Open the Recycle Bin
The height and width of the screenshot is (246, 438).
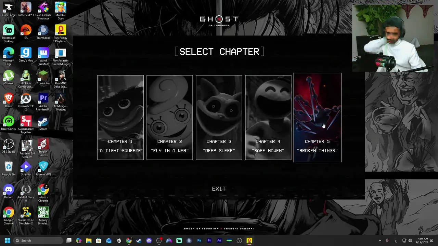pos(9,169)
